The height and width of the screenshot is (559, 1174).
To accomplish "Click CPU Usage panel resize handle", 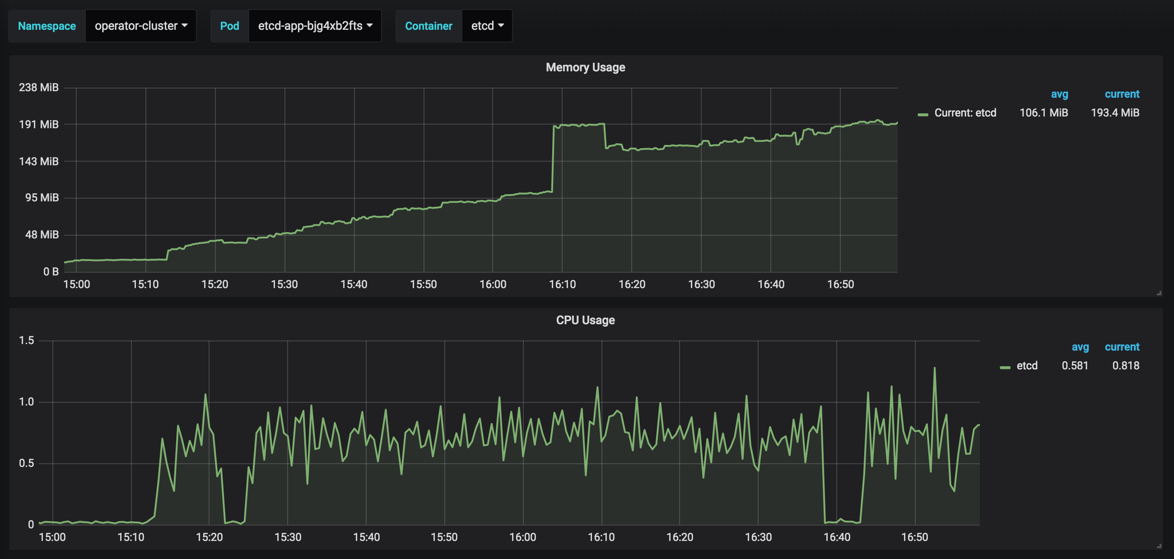I will click(1159, 545).
